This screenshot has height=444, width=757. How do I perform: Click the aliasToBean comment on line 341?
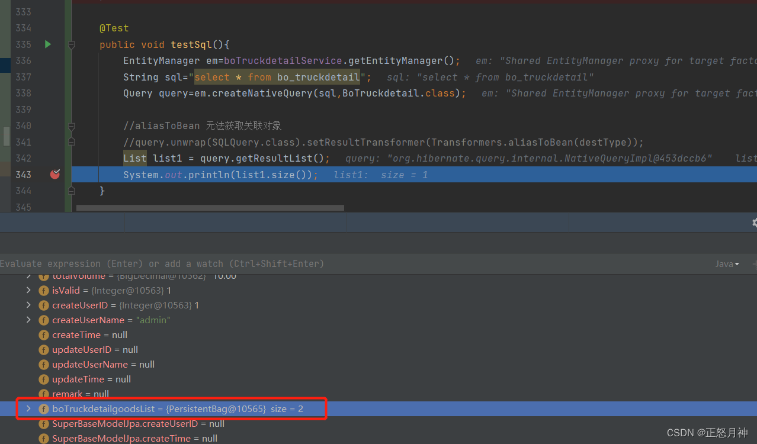coord(383,142)
